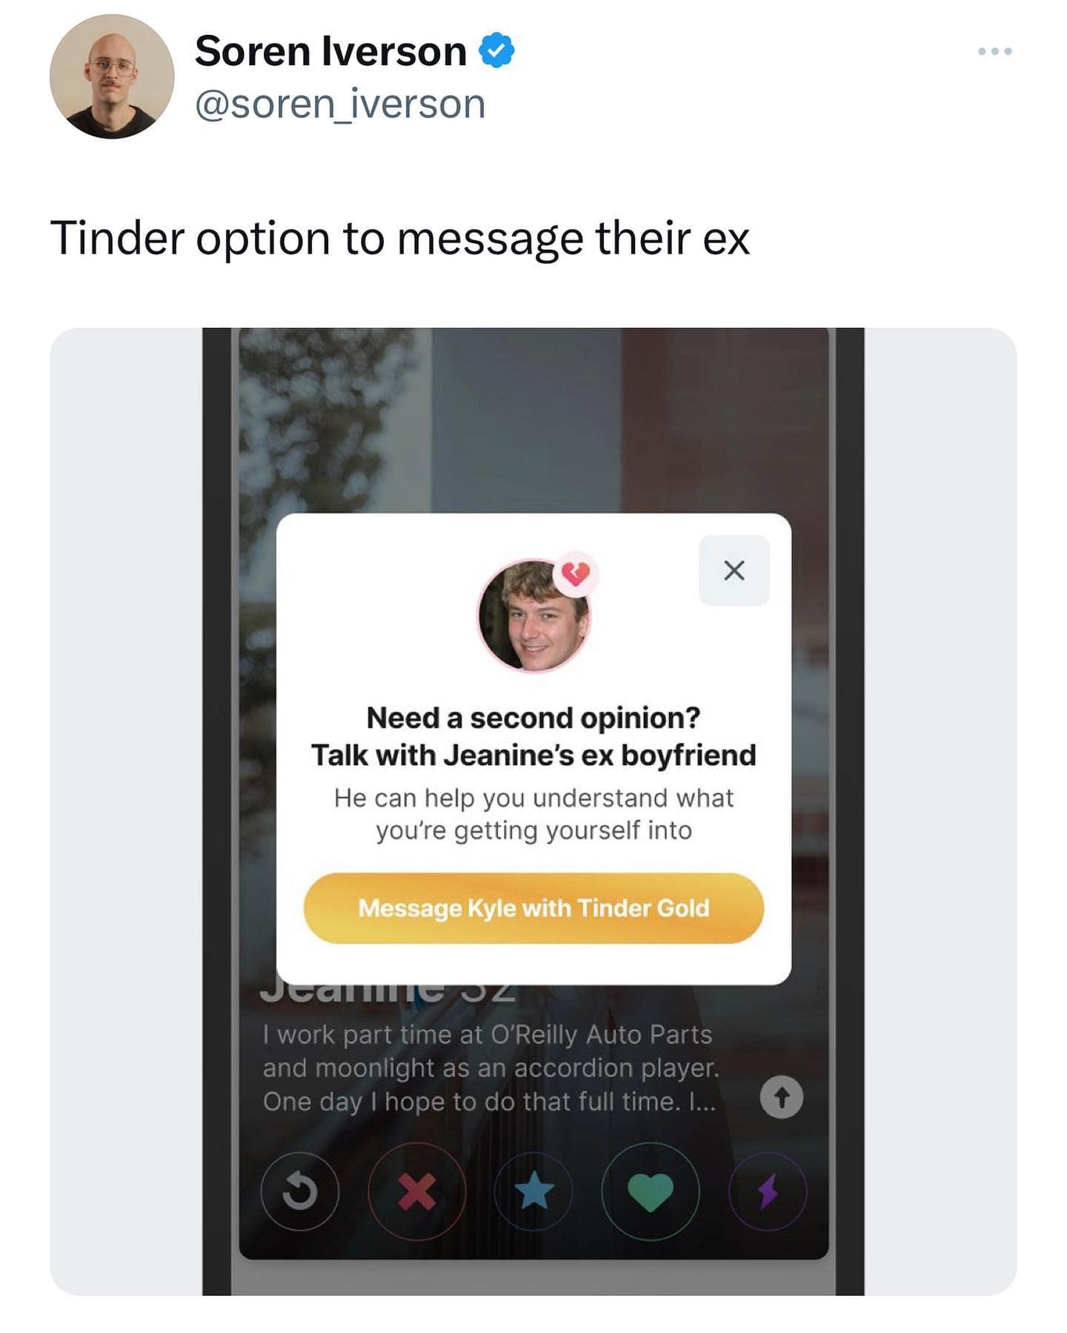1067x1333 pixels.
Task: Tap the broken heart badge
Action: click(x=576, y=573)
